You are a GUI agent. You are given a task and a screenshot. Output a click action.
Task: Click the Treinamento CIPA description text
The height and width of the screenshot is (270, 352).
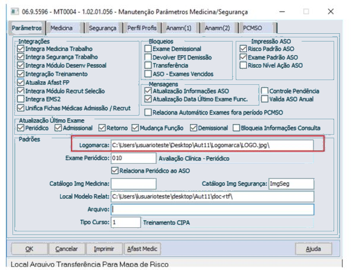[166, 223]
